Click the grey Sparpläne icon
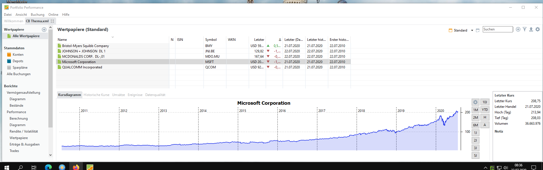This screenshot has width=543, height=170. [x=9, y=68]
